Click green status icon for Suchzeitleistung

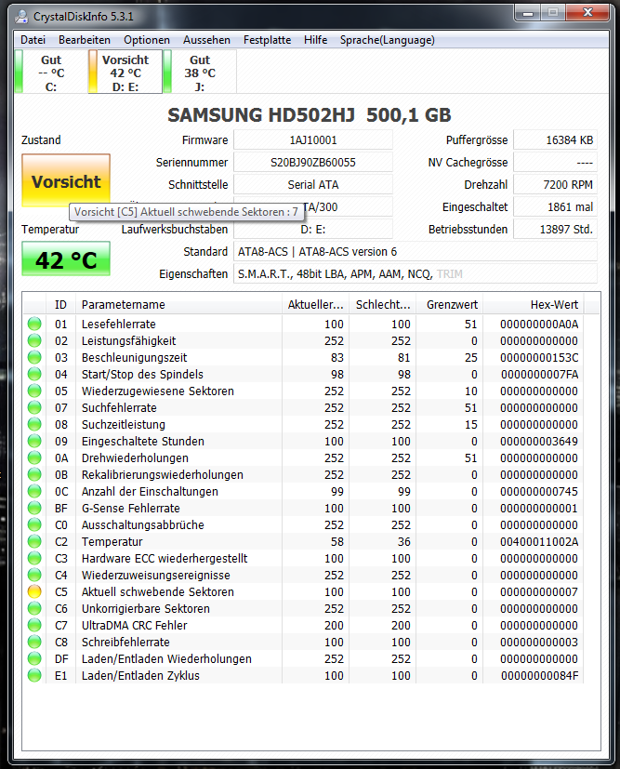click(x=34, y=424)
